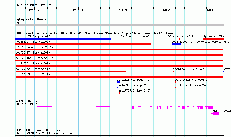The width and height of the screenshot is (231, 137).
Task: Select the dgv10181n54 (Cooper2011) label
Action: (x=34, y=58)
